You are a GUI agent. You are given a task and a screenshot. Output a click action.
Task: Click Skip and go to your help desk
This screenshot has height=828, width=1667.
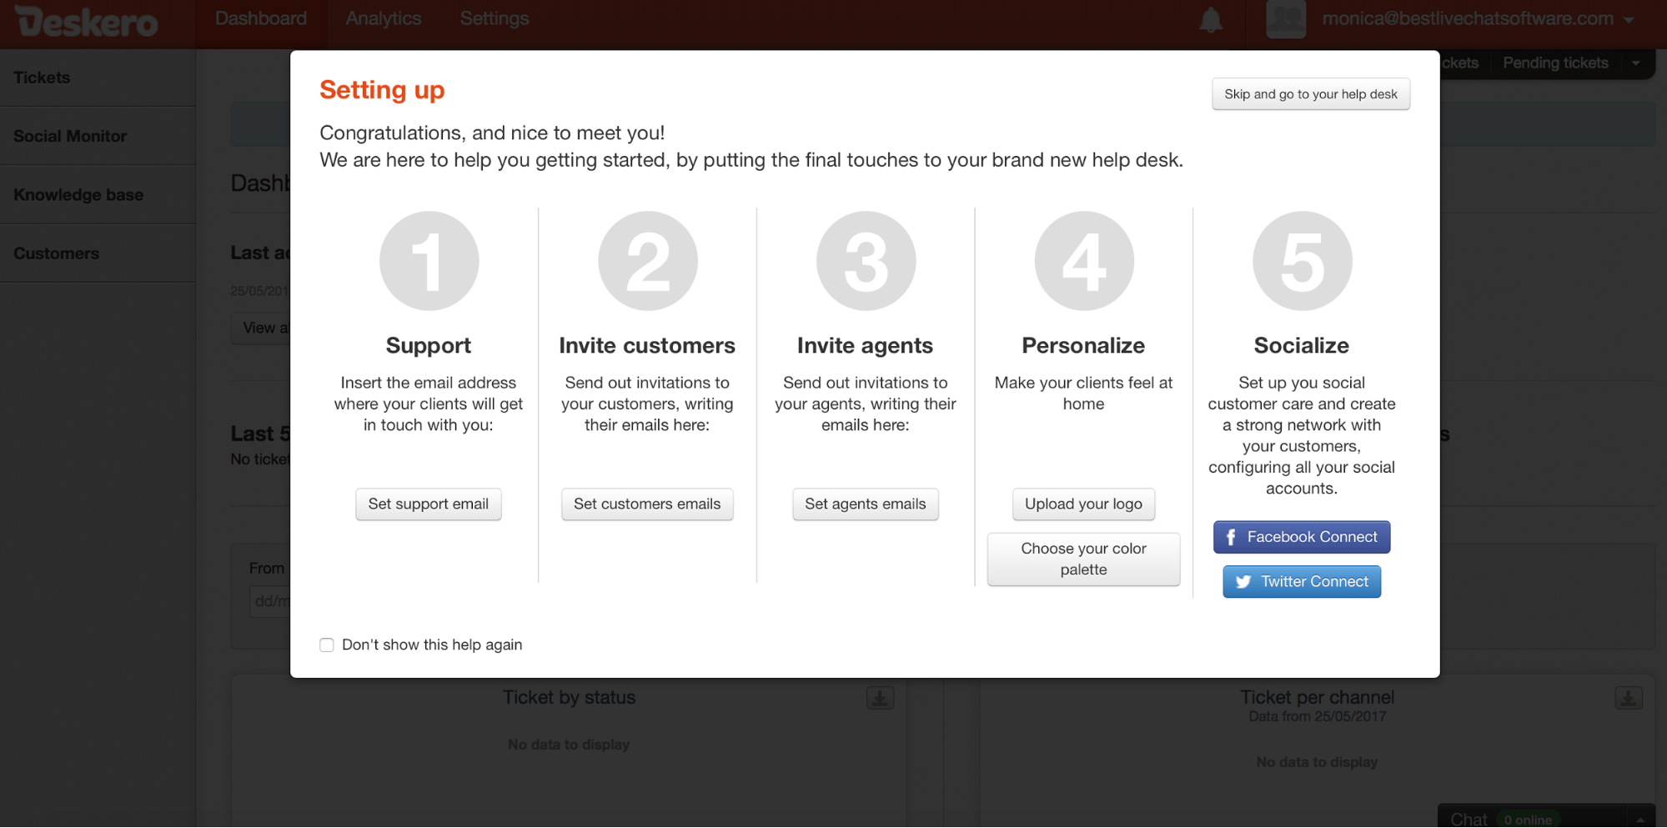tap(1310, 94)
